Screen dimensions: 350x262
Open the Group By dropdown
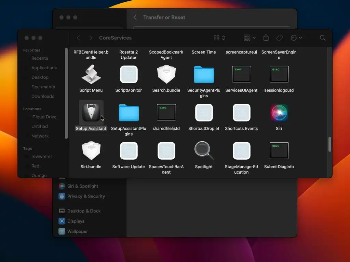click(x=250, y=38)
